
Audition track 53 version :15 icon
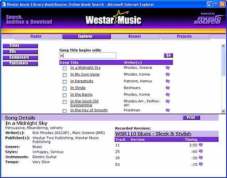[201, 164]
